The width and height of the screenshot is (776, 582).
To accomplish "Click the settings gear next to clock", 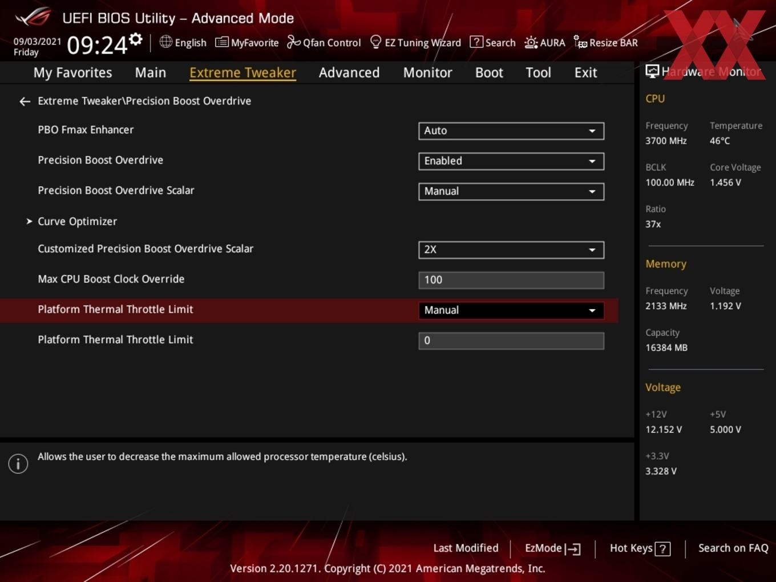I will [136, 39].
